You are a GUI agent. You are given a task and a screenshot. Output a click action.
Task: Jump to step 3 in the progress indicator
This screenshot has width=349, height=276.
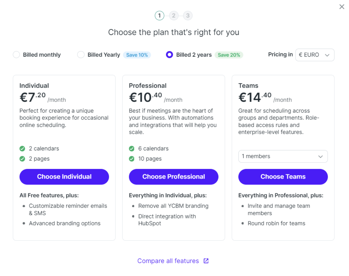(188, 15)
